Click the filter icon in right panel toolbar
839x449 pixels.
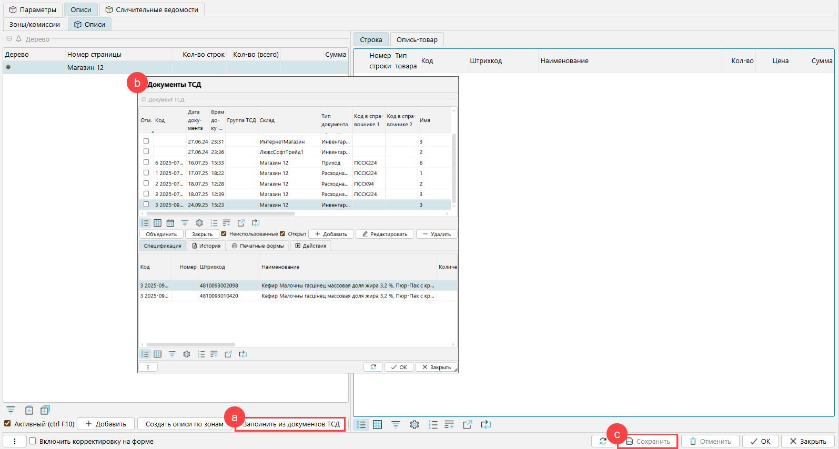(x=396, y=425)
